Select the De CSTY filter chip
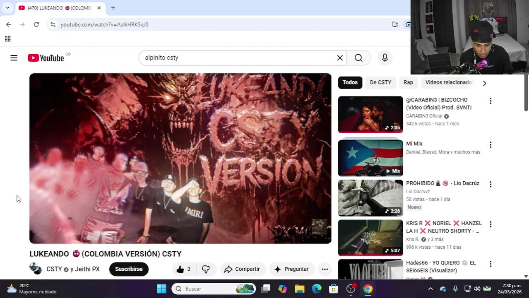 [380, 82]
